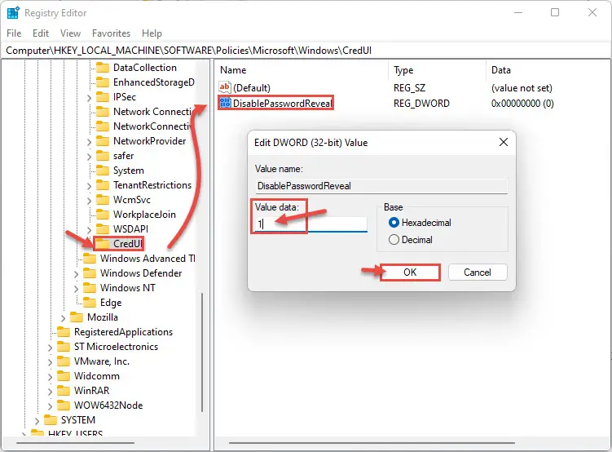This screenshot has height=452, width=612.
Task: Click the WOW6432Node folder icon
Action: 64,405
